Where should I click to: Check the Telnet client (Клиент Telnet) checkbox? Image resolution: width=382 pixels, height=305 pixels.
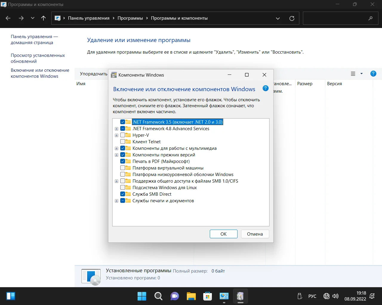[x=123, y=142]
